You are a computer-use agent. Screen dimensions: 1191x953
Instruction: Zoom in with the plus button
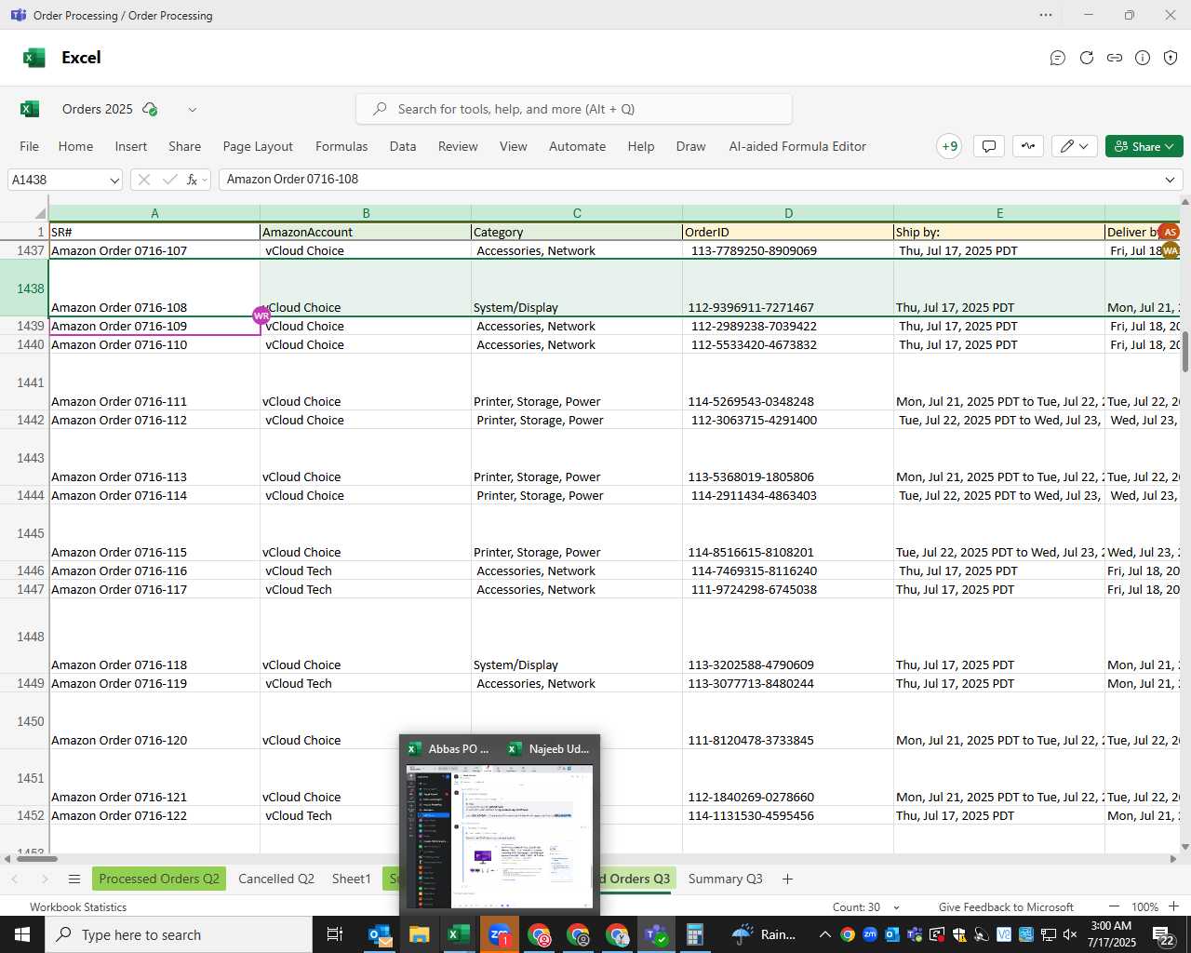[1173, 906]
